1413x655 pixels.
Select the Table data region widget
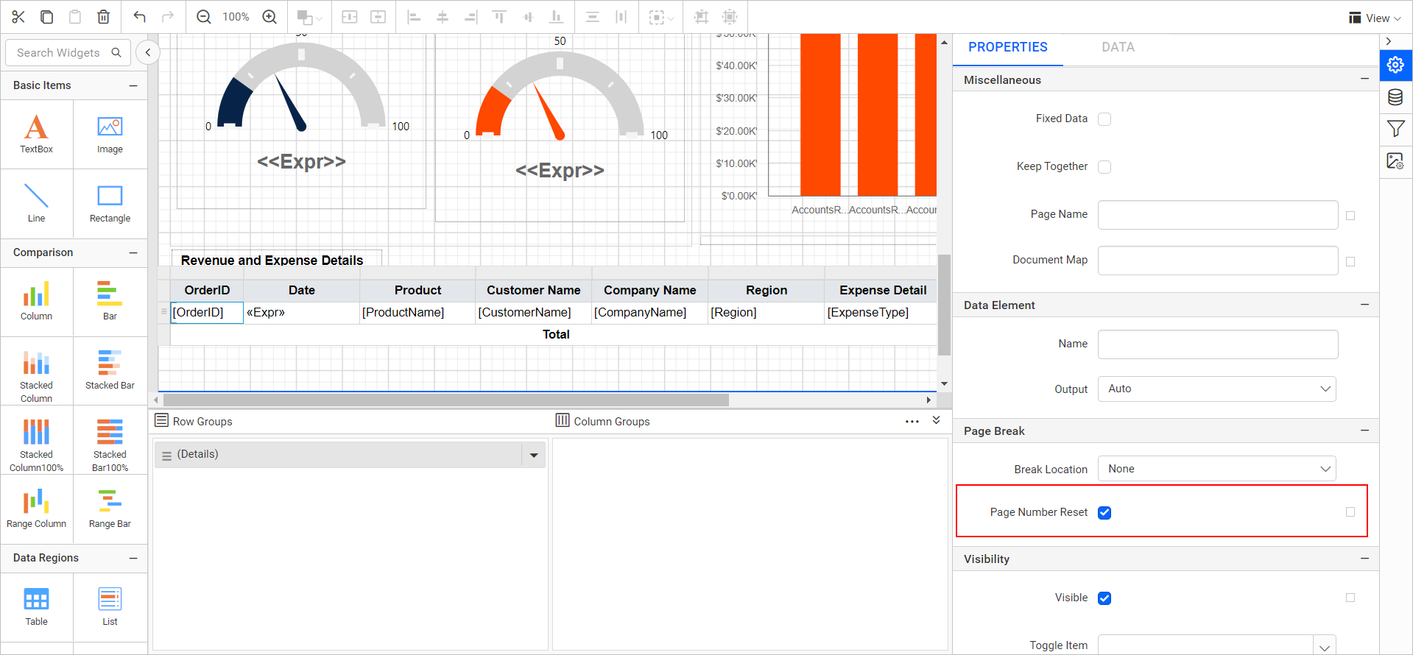click(36, 606)
